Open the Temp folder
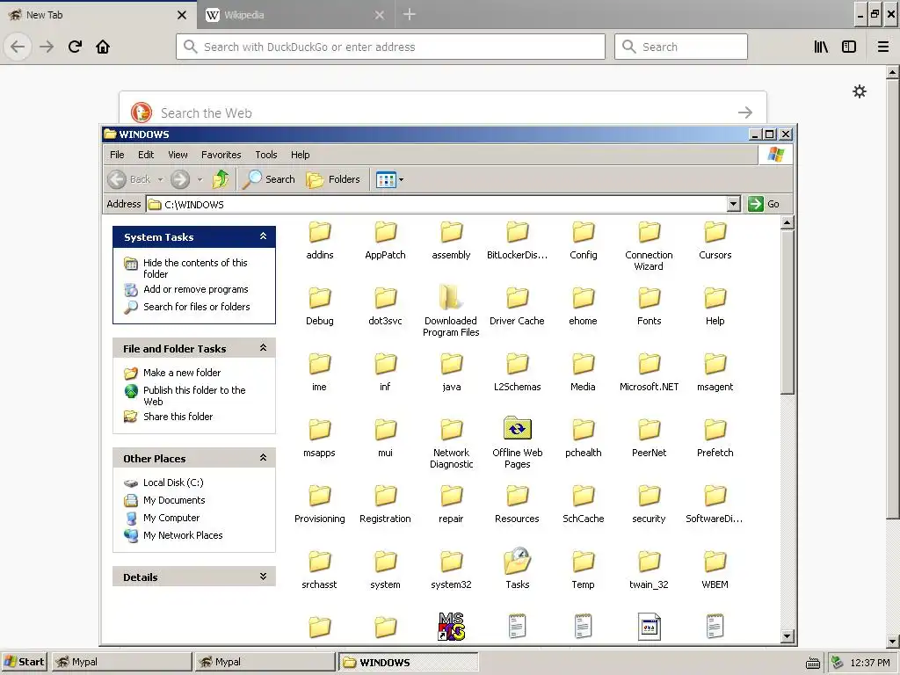The width and height of the screenshot is (900, 675). (584, 570)
